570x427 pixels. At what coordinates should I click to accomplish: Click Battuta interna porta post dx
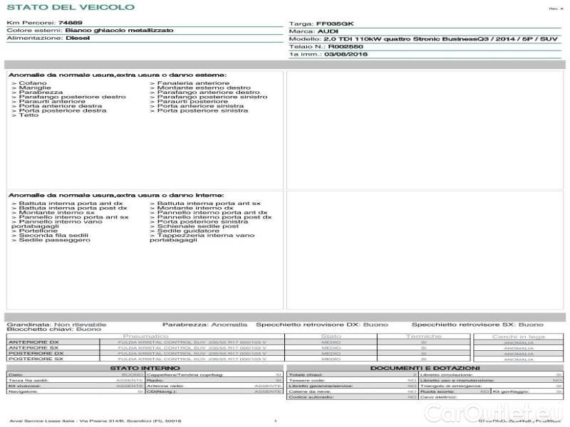click(69, 208)
